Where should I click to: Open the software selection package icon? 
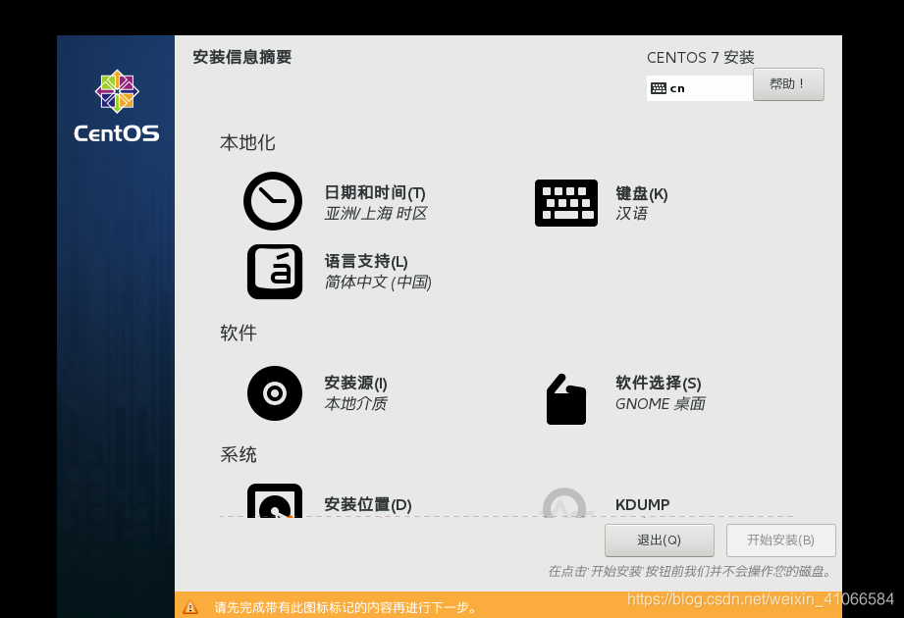point(566,399)
